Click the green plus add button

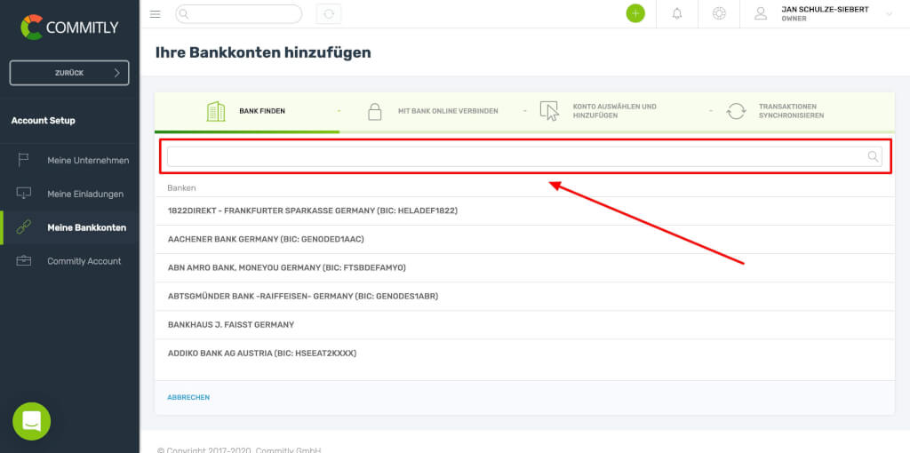click(635, 13)
